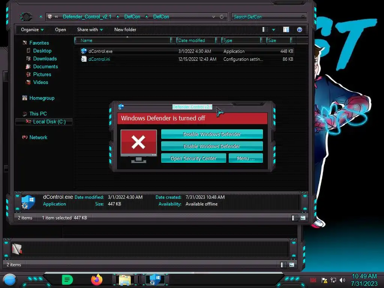
Task: Click the back navigation orb button
Action: tap(26, 16)
